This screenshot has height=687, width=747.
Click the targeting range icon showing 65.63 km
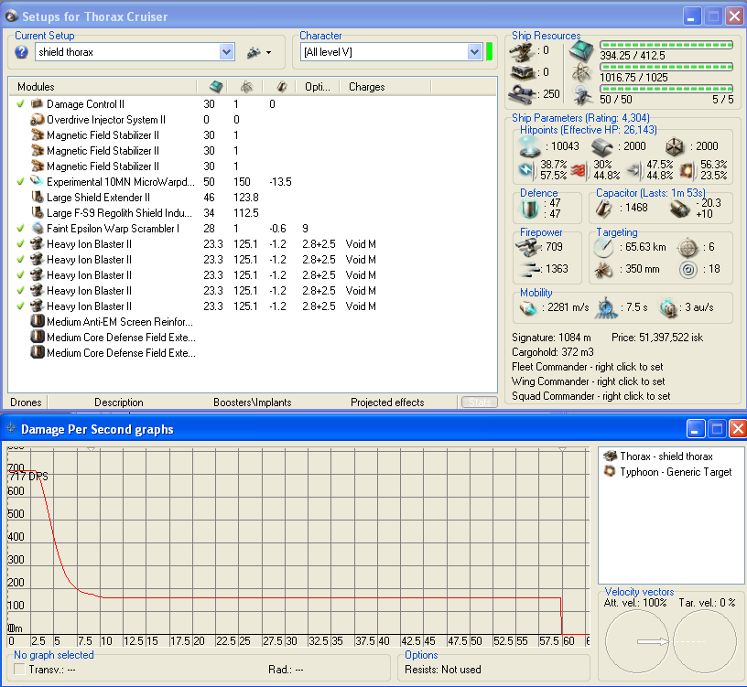pyautogui.click(x=603, y=247)
